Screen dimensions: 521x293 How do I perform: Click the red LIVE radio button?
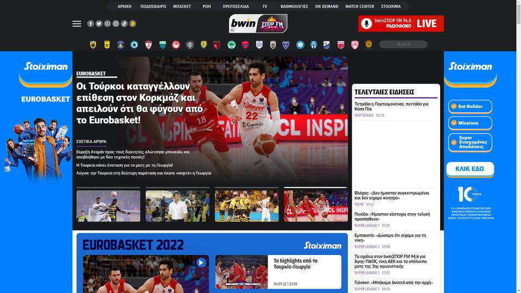pyautogui.click(x=401, y=23)
